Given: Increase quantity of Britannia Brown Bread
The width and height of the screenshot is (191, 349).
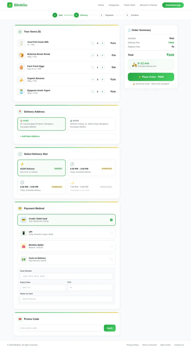Looking at the screenshot, I should point(102,55).
